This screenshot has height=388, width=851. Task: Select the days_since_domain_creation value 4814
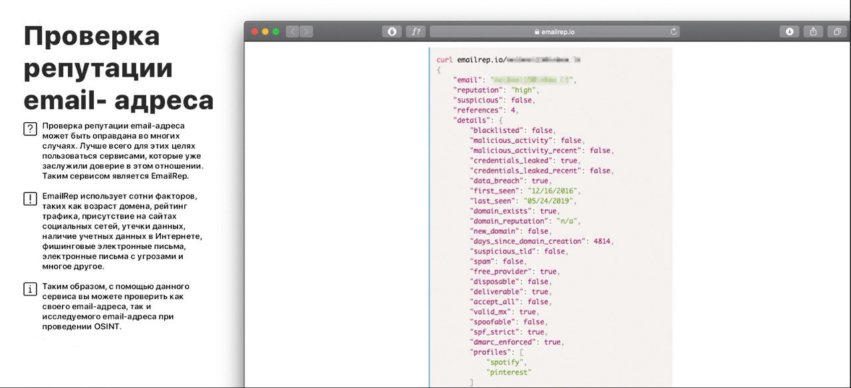[x=602, y=241]
